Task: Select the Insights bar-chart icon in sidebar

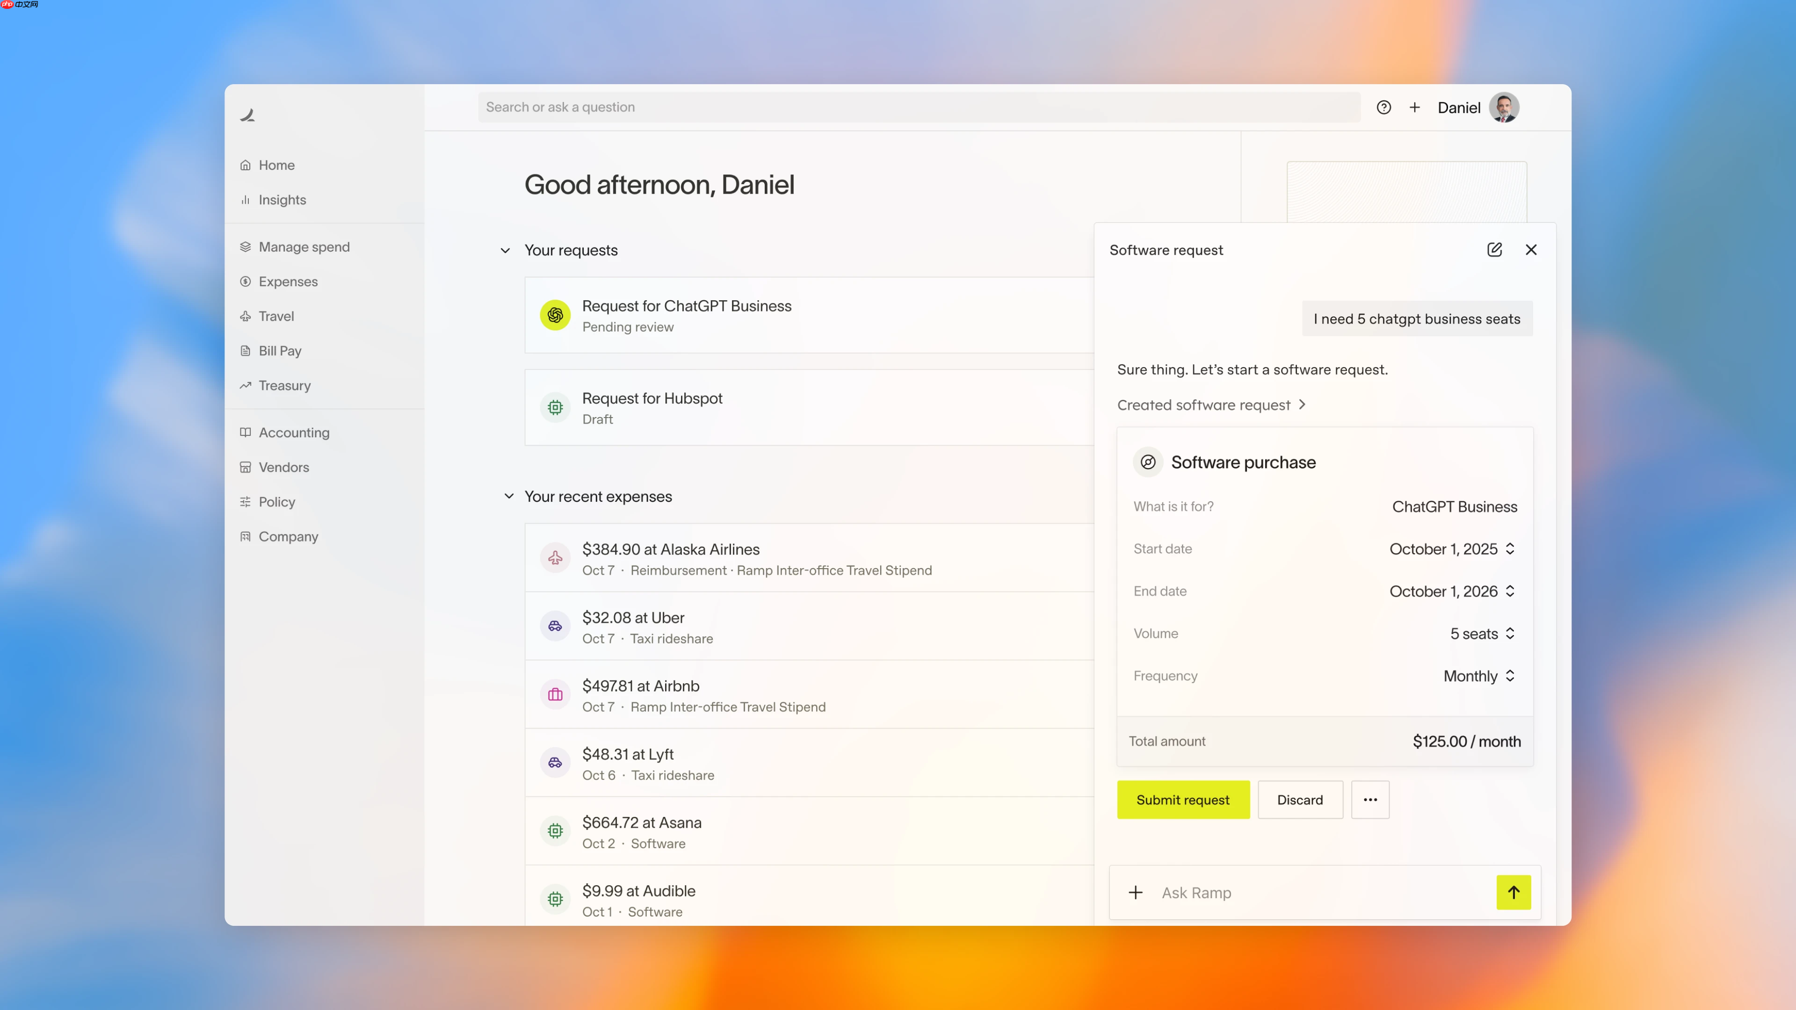Action: click(x=246, y=200)
